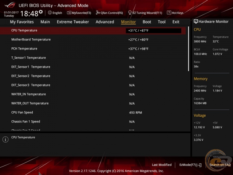Select PCH Temperature row
This screenshot has height=175, width=233.
pyautogui.click(x=93, y=48)
